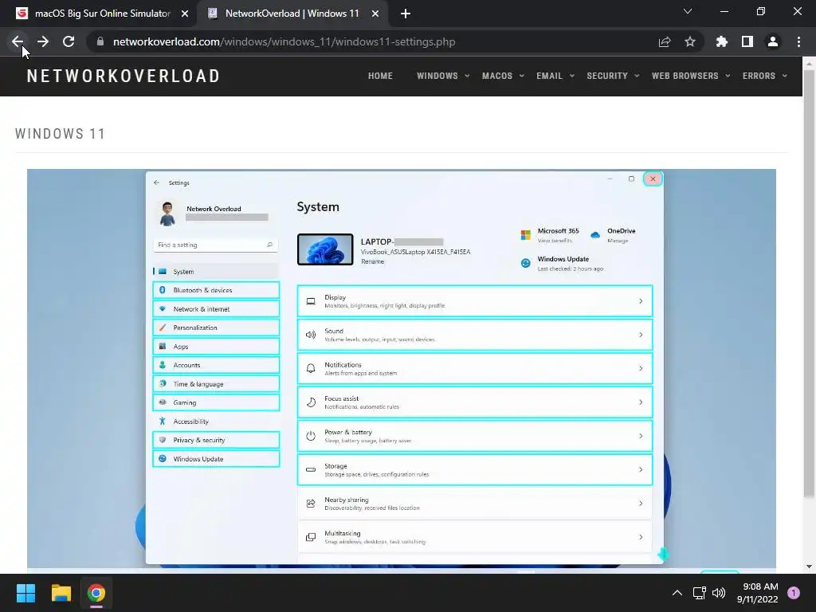The image size is (816, 612).
Task: Show hidden tray icons chevron
Action: point(677,593)
